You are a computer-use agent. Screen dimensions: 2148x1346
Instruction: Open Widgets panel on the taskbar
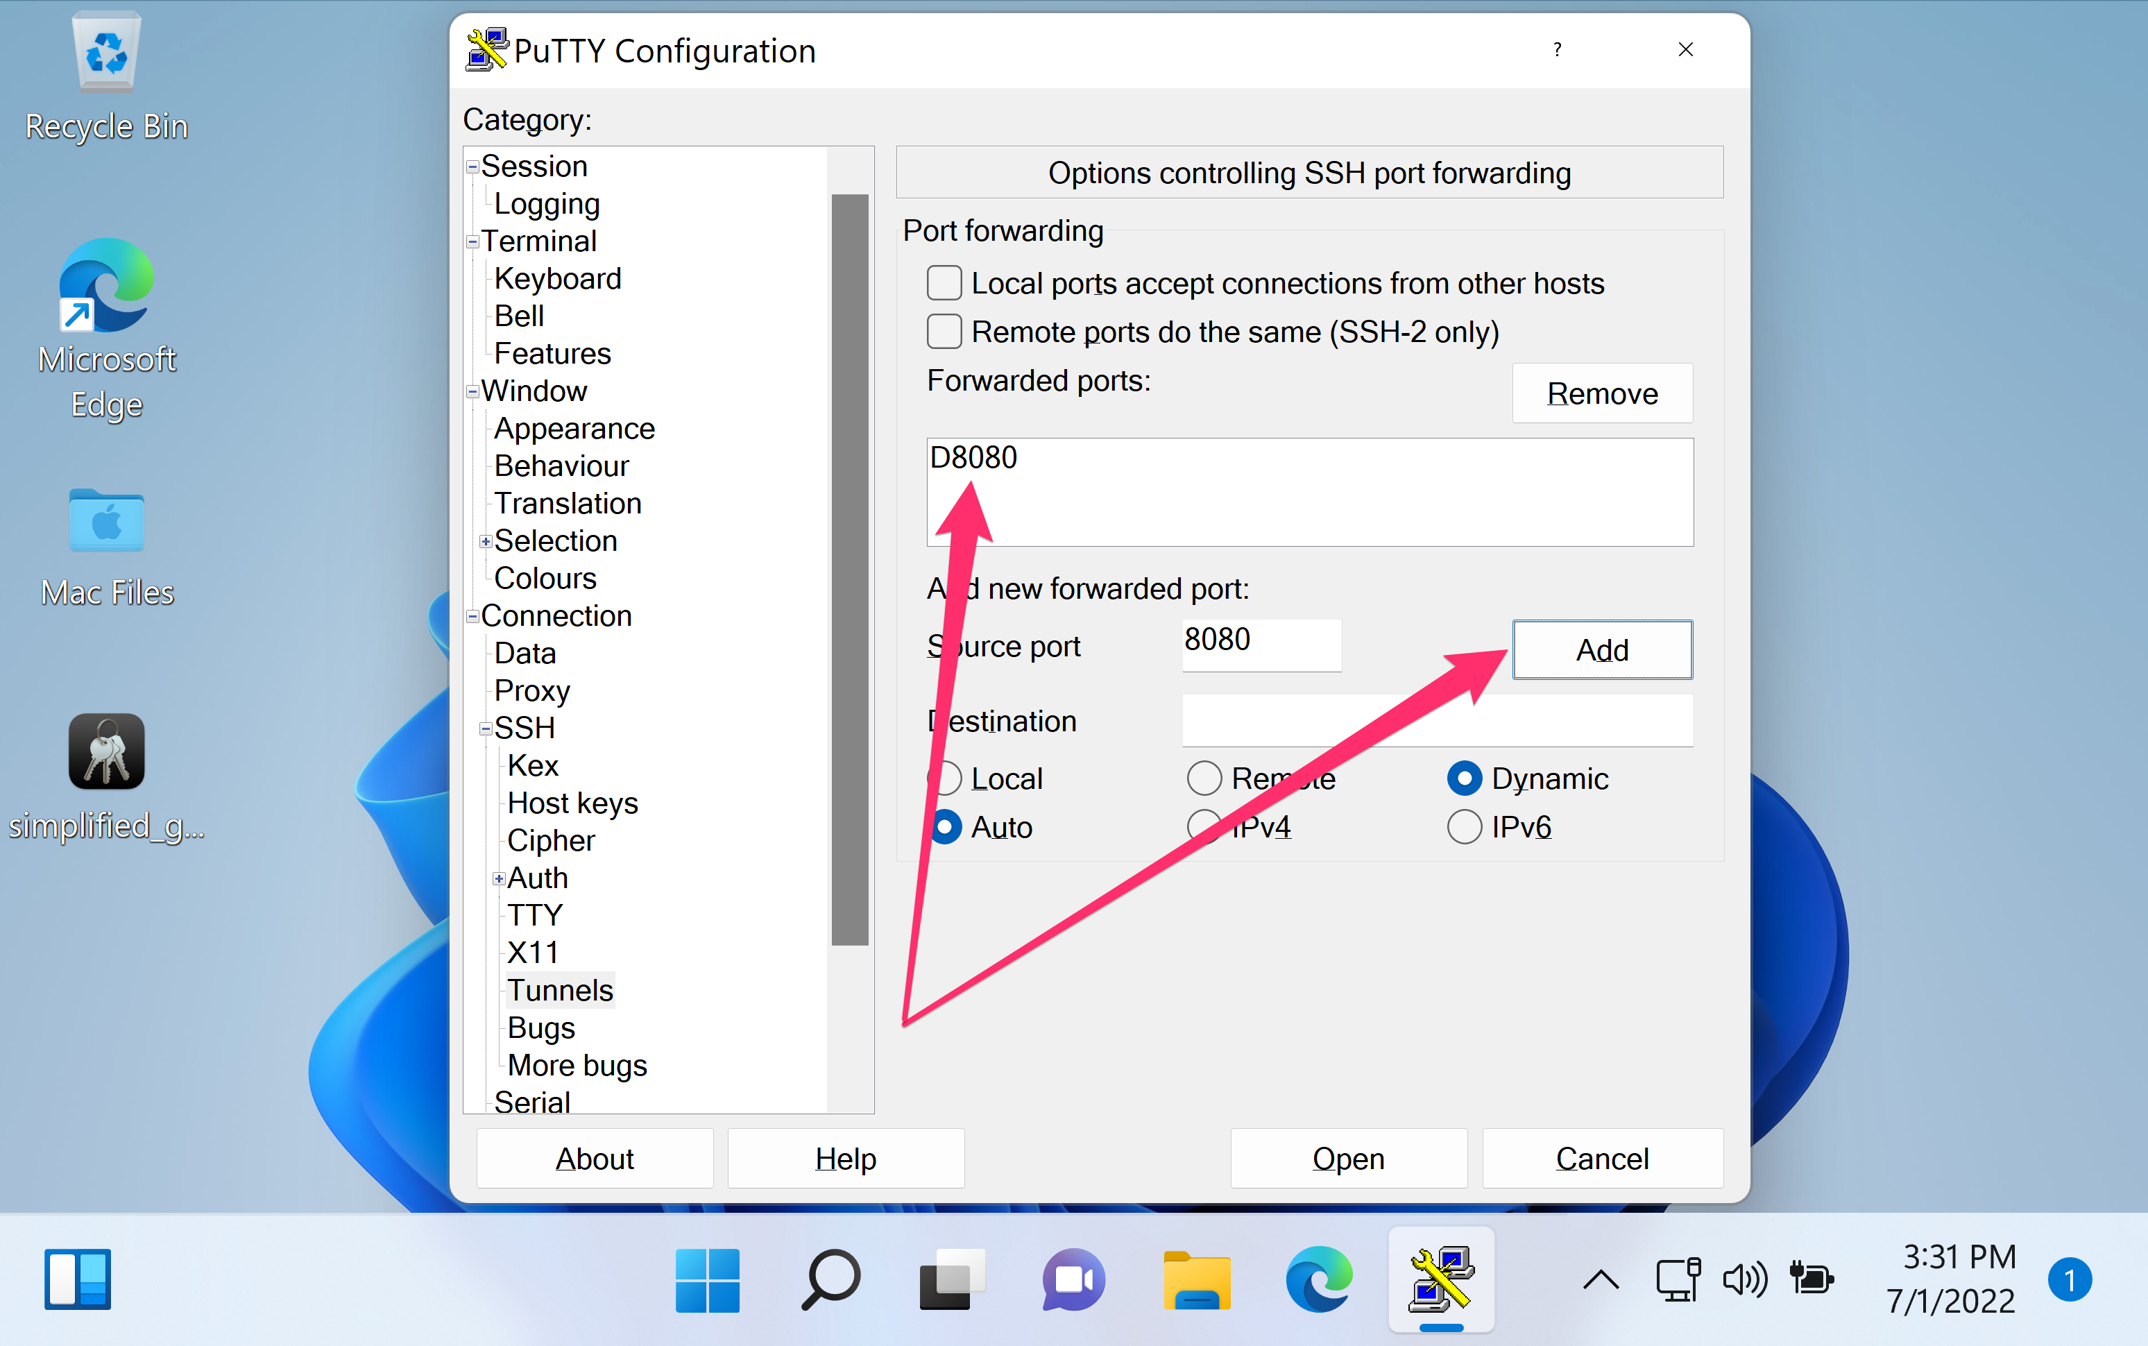78,1280
